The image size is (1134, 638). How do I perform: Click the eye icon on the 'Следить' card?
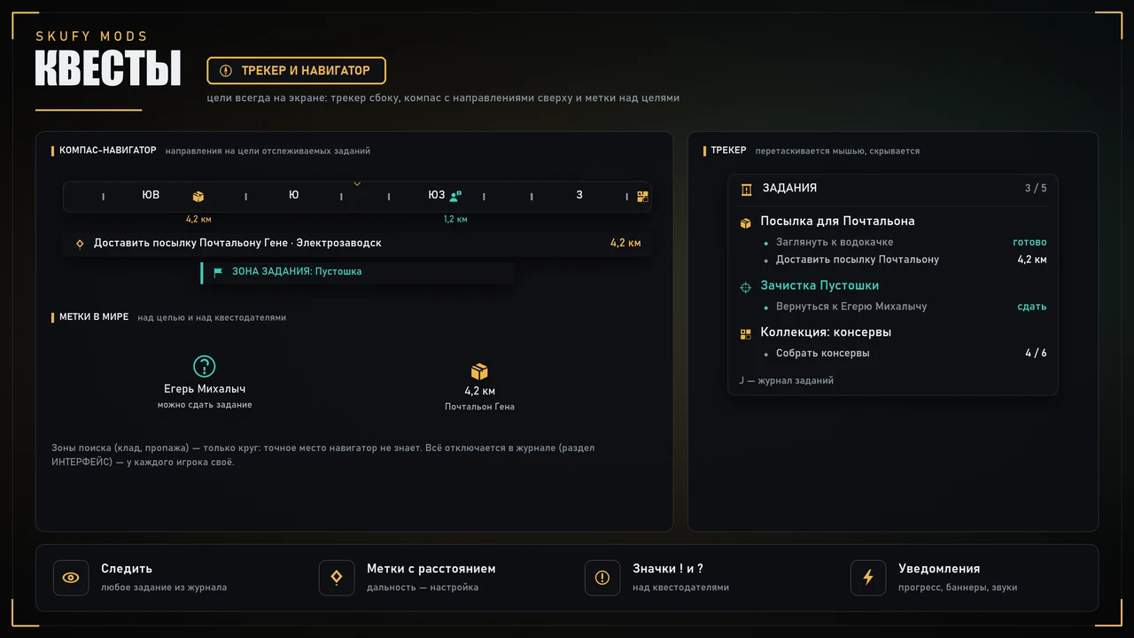point(71,578)
